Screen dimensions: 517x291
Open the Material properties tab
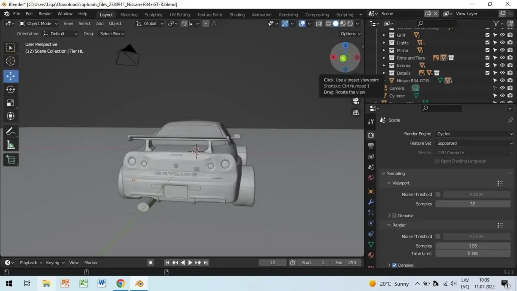[x=371, y=255]
